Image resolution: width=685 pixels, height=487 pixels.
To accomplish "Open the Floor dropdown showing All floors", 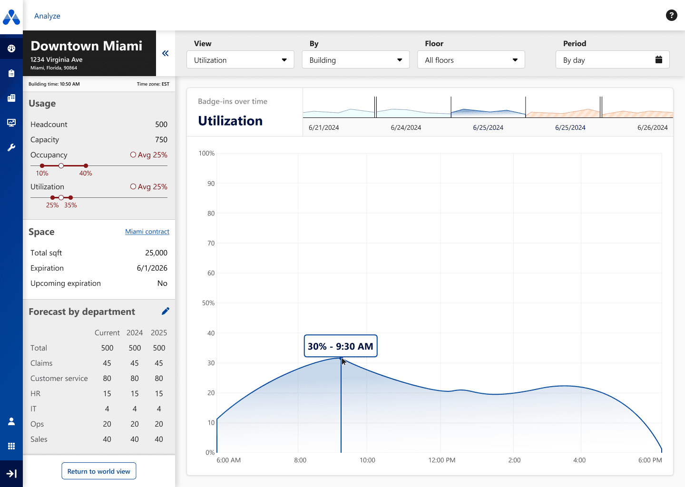I will [x=471, y=60].
